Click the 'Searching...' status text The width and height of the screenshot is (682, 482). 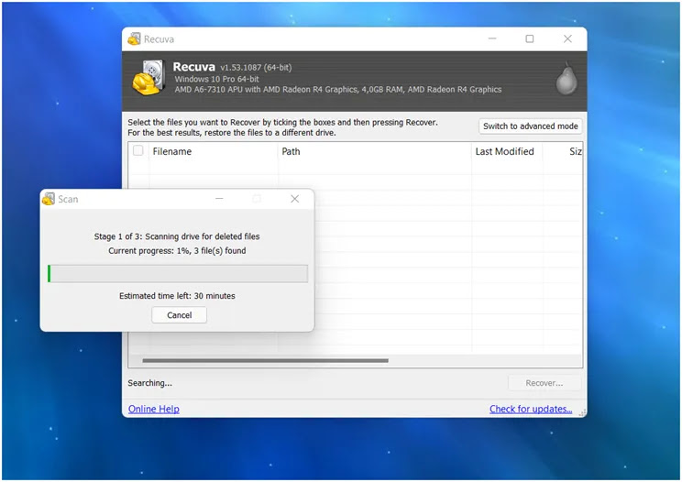tap(149, 383)
